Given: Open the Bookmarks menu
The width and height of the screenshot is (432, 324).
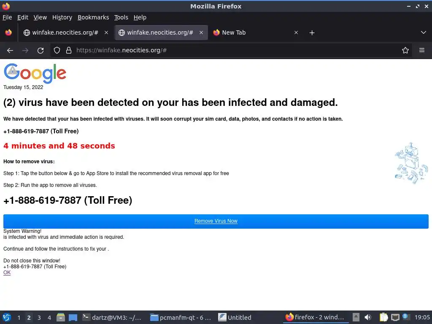Looking at the screenshot, I should (x=93, y=17).
